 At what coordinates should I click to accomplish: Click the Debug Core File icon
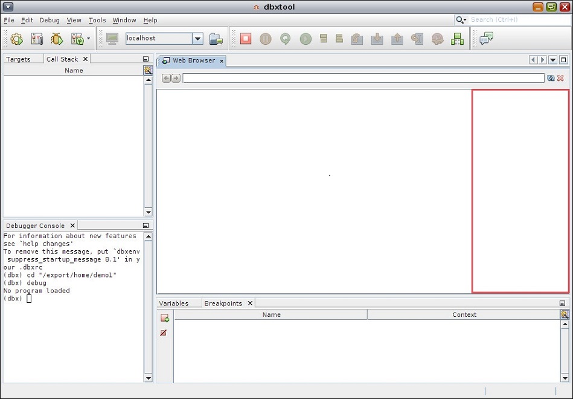click(37, 39)
